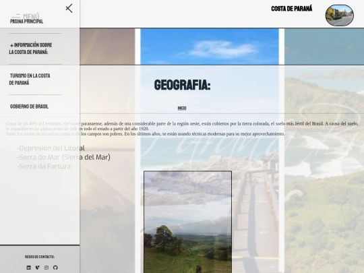Expand Información sobre la Costa de Paraná
Image resolution: width=364 pixels, height=273 pixels.
pos(30,49)
